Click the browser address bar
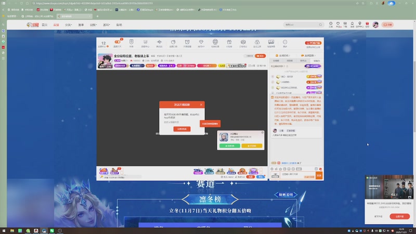416x234 pixels. [193, 3]
